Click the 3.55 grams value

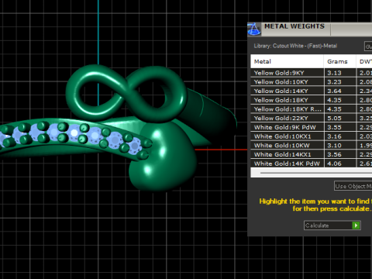[x=334, y=127]
